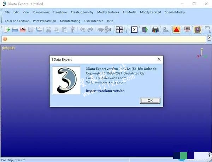Viewport: 212px width, 162px height.
Task: Maximize the 3Data Expert window
Action: [194, 4]
